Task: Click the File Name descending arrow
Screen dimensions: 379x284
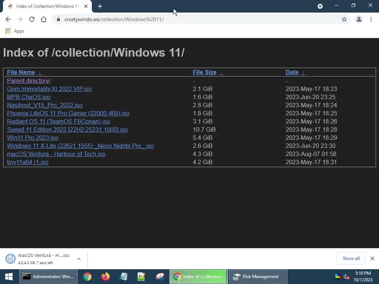Action: tap(40, 73)
